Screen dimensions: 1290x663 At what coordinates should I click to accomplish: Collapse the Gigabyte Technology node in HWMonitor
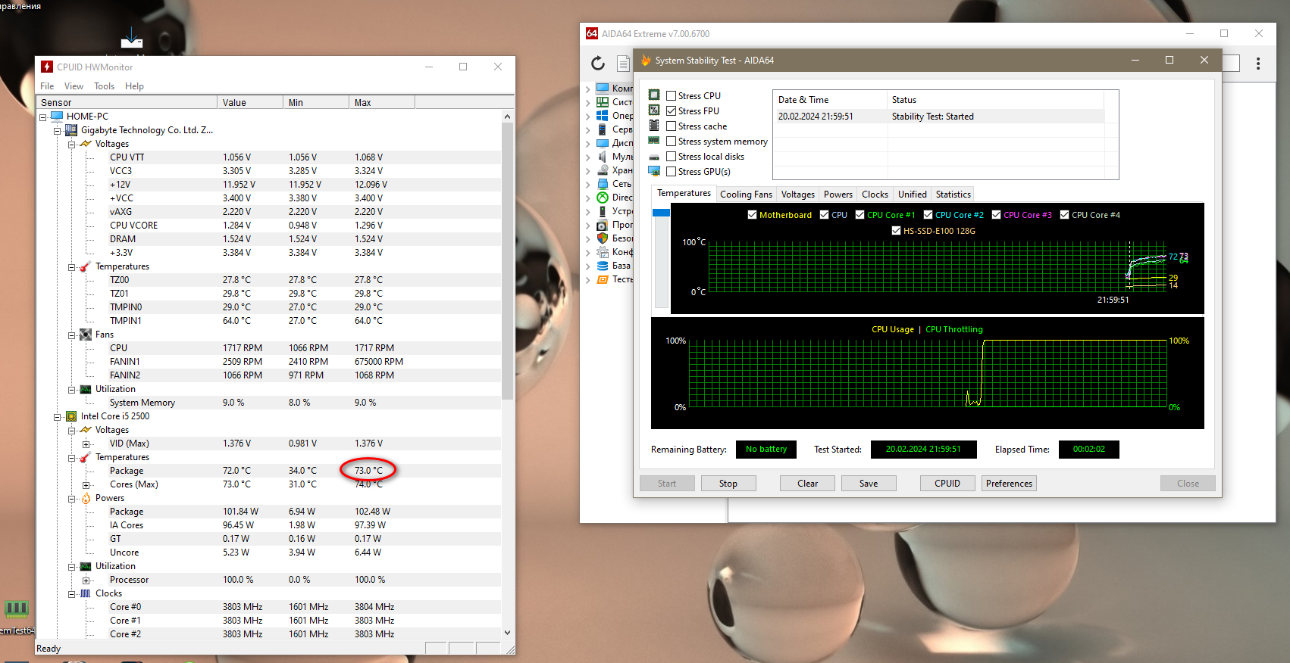pos(57,130)
